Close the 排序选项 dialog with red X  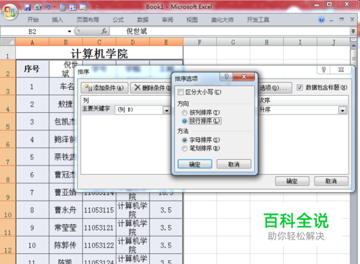(x=243, y=77)
